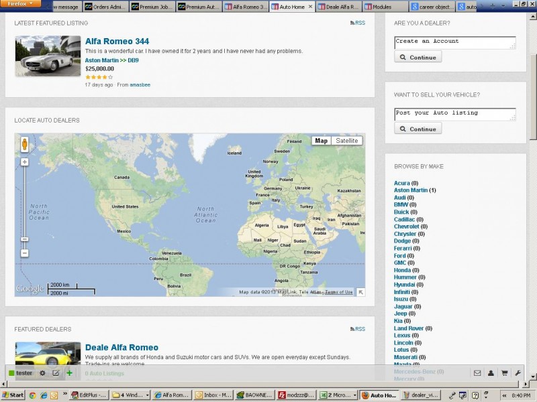The height and width of the screenshot is (402, 537).
Task: Switch to the Modules tab
Action: [x=385, y=7]
